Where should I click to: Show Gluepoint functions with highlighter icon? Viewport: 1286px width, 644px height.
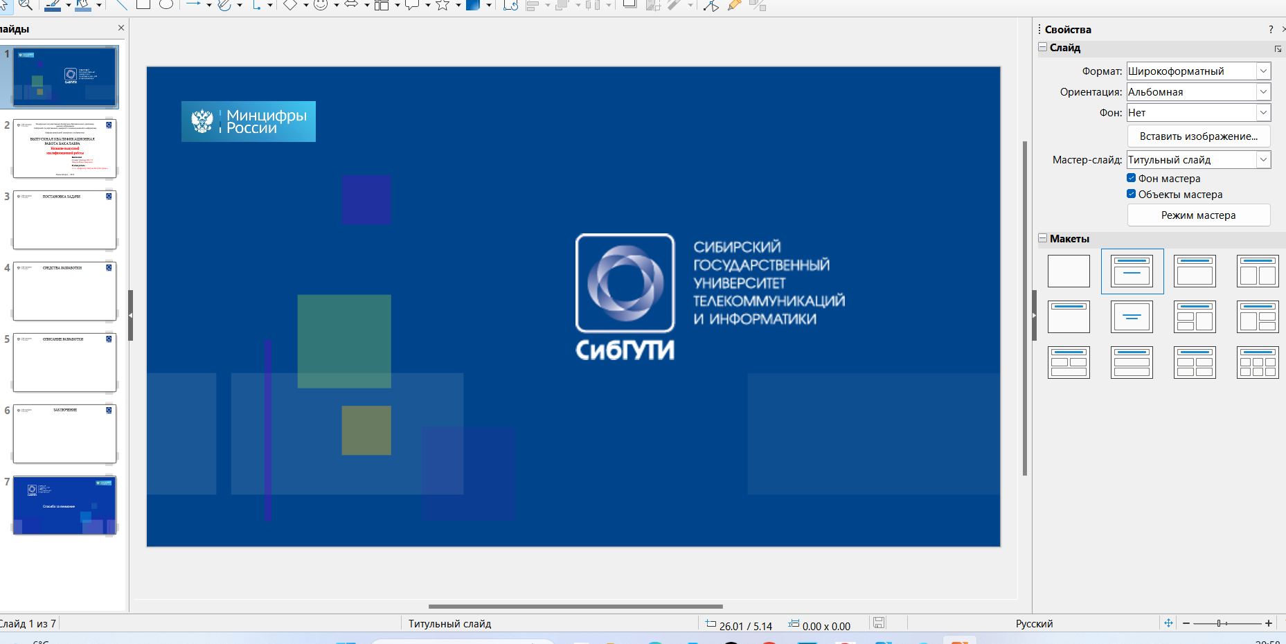[x=735, y=5]
